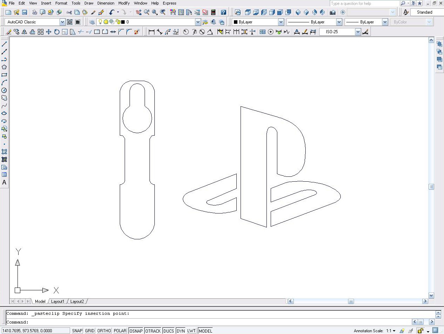Click the Erase modify tool
Image resolution: width=444 pixels, height=334 pixels.
point(8,32)
